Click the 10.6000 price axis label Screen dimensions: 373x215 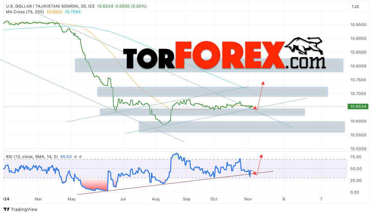click(x=358, y=121)
